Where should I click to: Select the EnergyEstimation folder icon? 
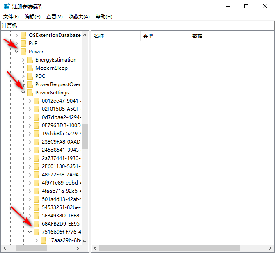coord(30,59)
